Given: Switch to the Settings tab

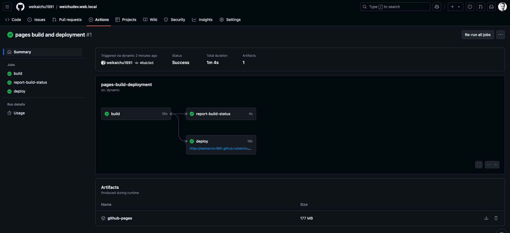Looking at the screenshot, I should click(230, 20).
